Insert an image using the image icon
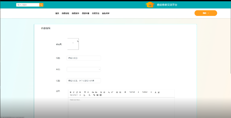Screen dimensions: 231x118 click(97, 95)
